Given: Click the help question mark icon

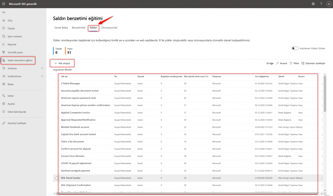Looking at the screenshot, I should (x=321, y=4).
